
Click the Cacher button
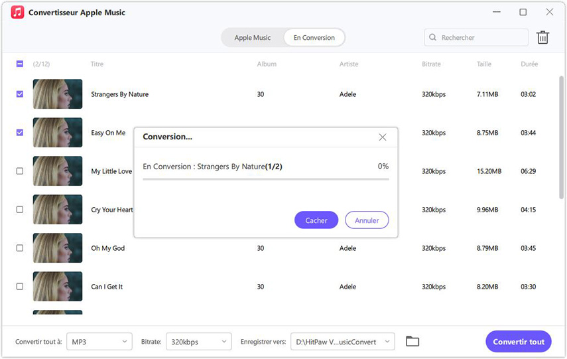316,220
